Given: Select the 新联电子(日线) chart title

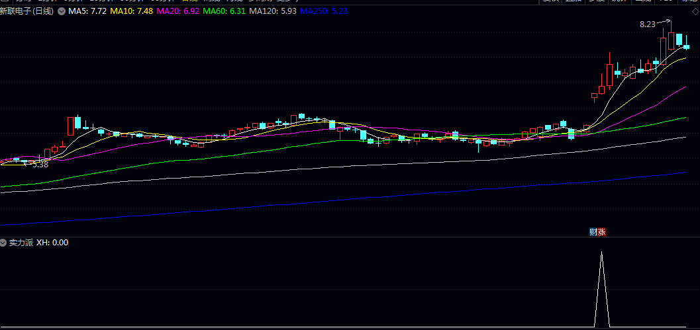Looking at the screenshot, I should [x=28, y=11].
